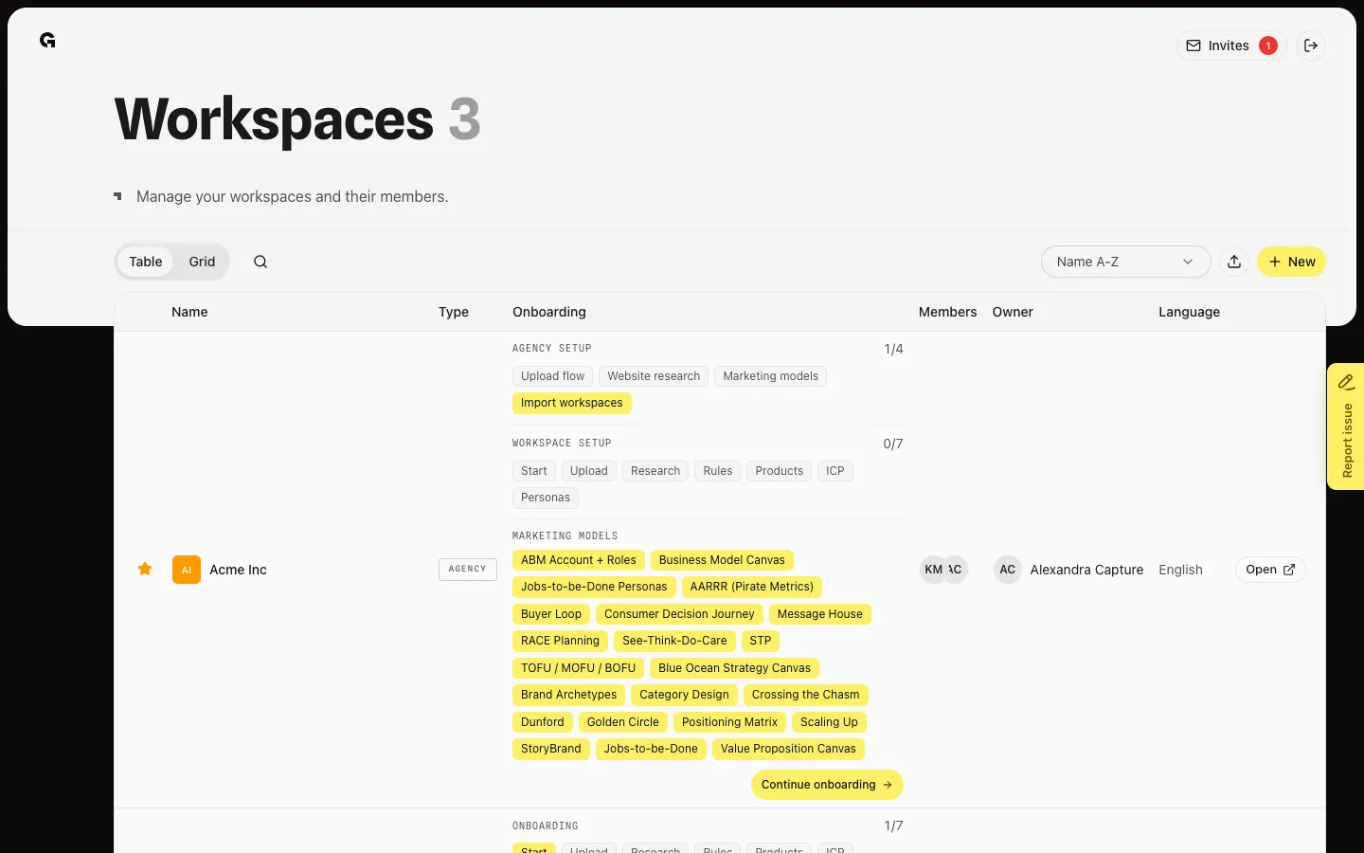Open Value Proposition Canvas model
The image size is (1364, 853).
pos(788,749)
